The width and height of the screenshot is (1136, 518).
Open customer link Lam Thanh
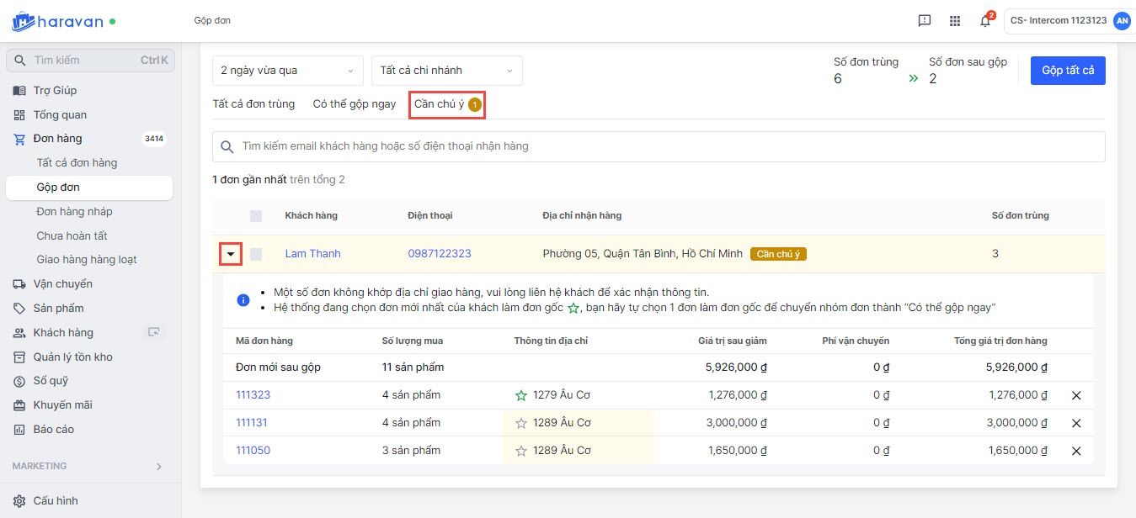click(312, 254)
